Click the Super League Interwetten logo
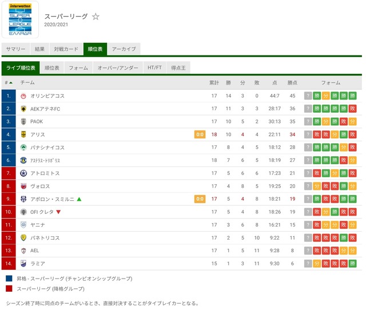Image resolution: width=366 pixels, height=310 pixels. 20,19
